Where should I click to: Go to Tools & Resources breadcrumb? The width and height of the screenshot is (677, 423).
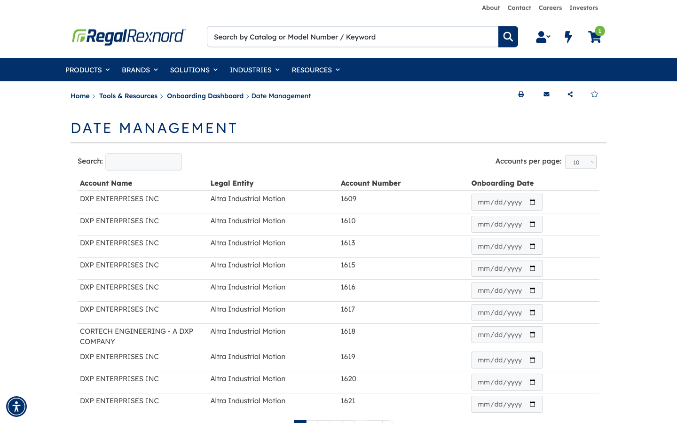click(x=128, y=96)
